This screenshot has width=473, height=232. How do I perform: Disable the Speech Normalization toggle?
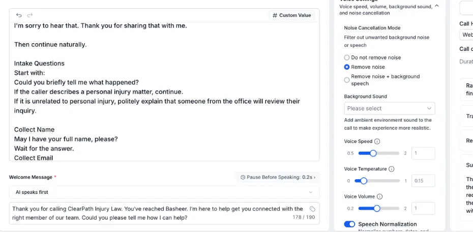(x=349, y=224)
